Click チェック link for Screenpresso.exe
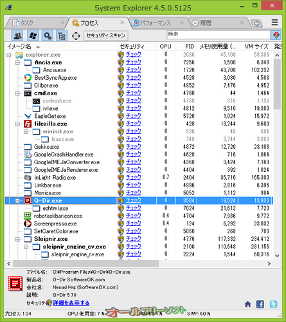 [x=134, y=223]
